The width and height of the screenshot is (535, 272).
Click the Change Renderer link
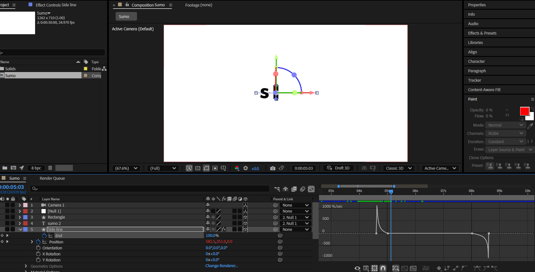[x=221, y=266]
